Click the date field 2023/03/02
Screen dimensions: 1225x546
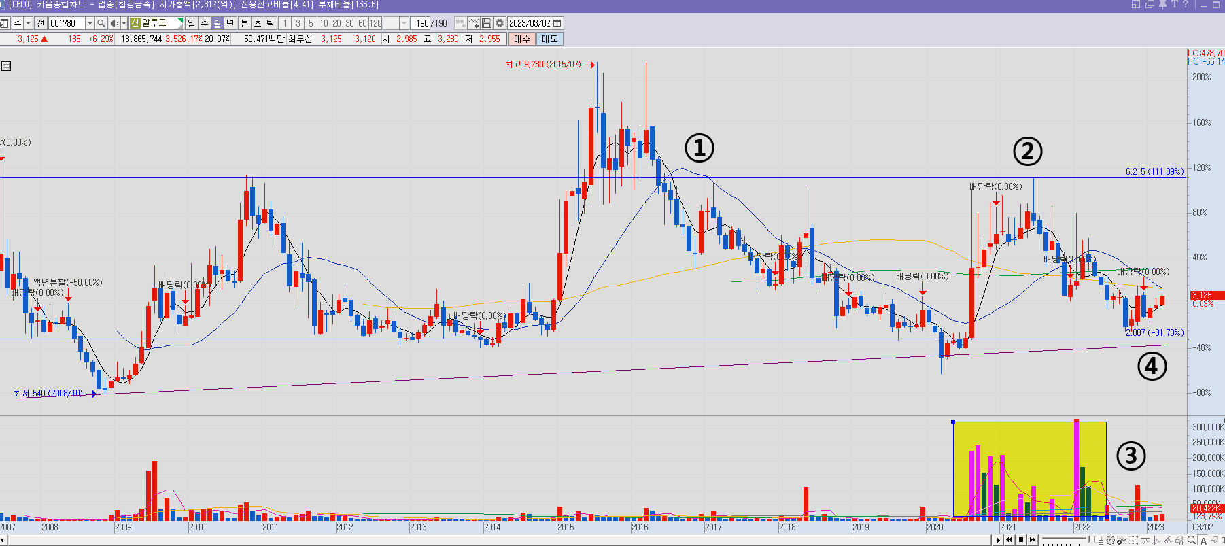click(x=530, y=23)
